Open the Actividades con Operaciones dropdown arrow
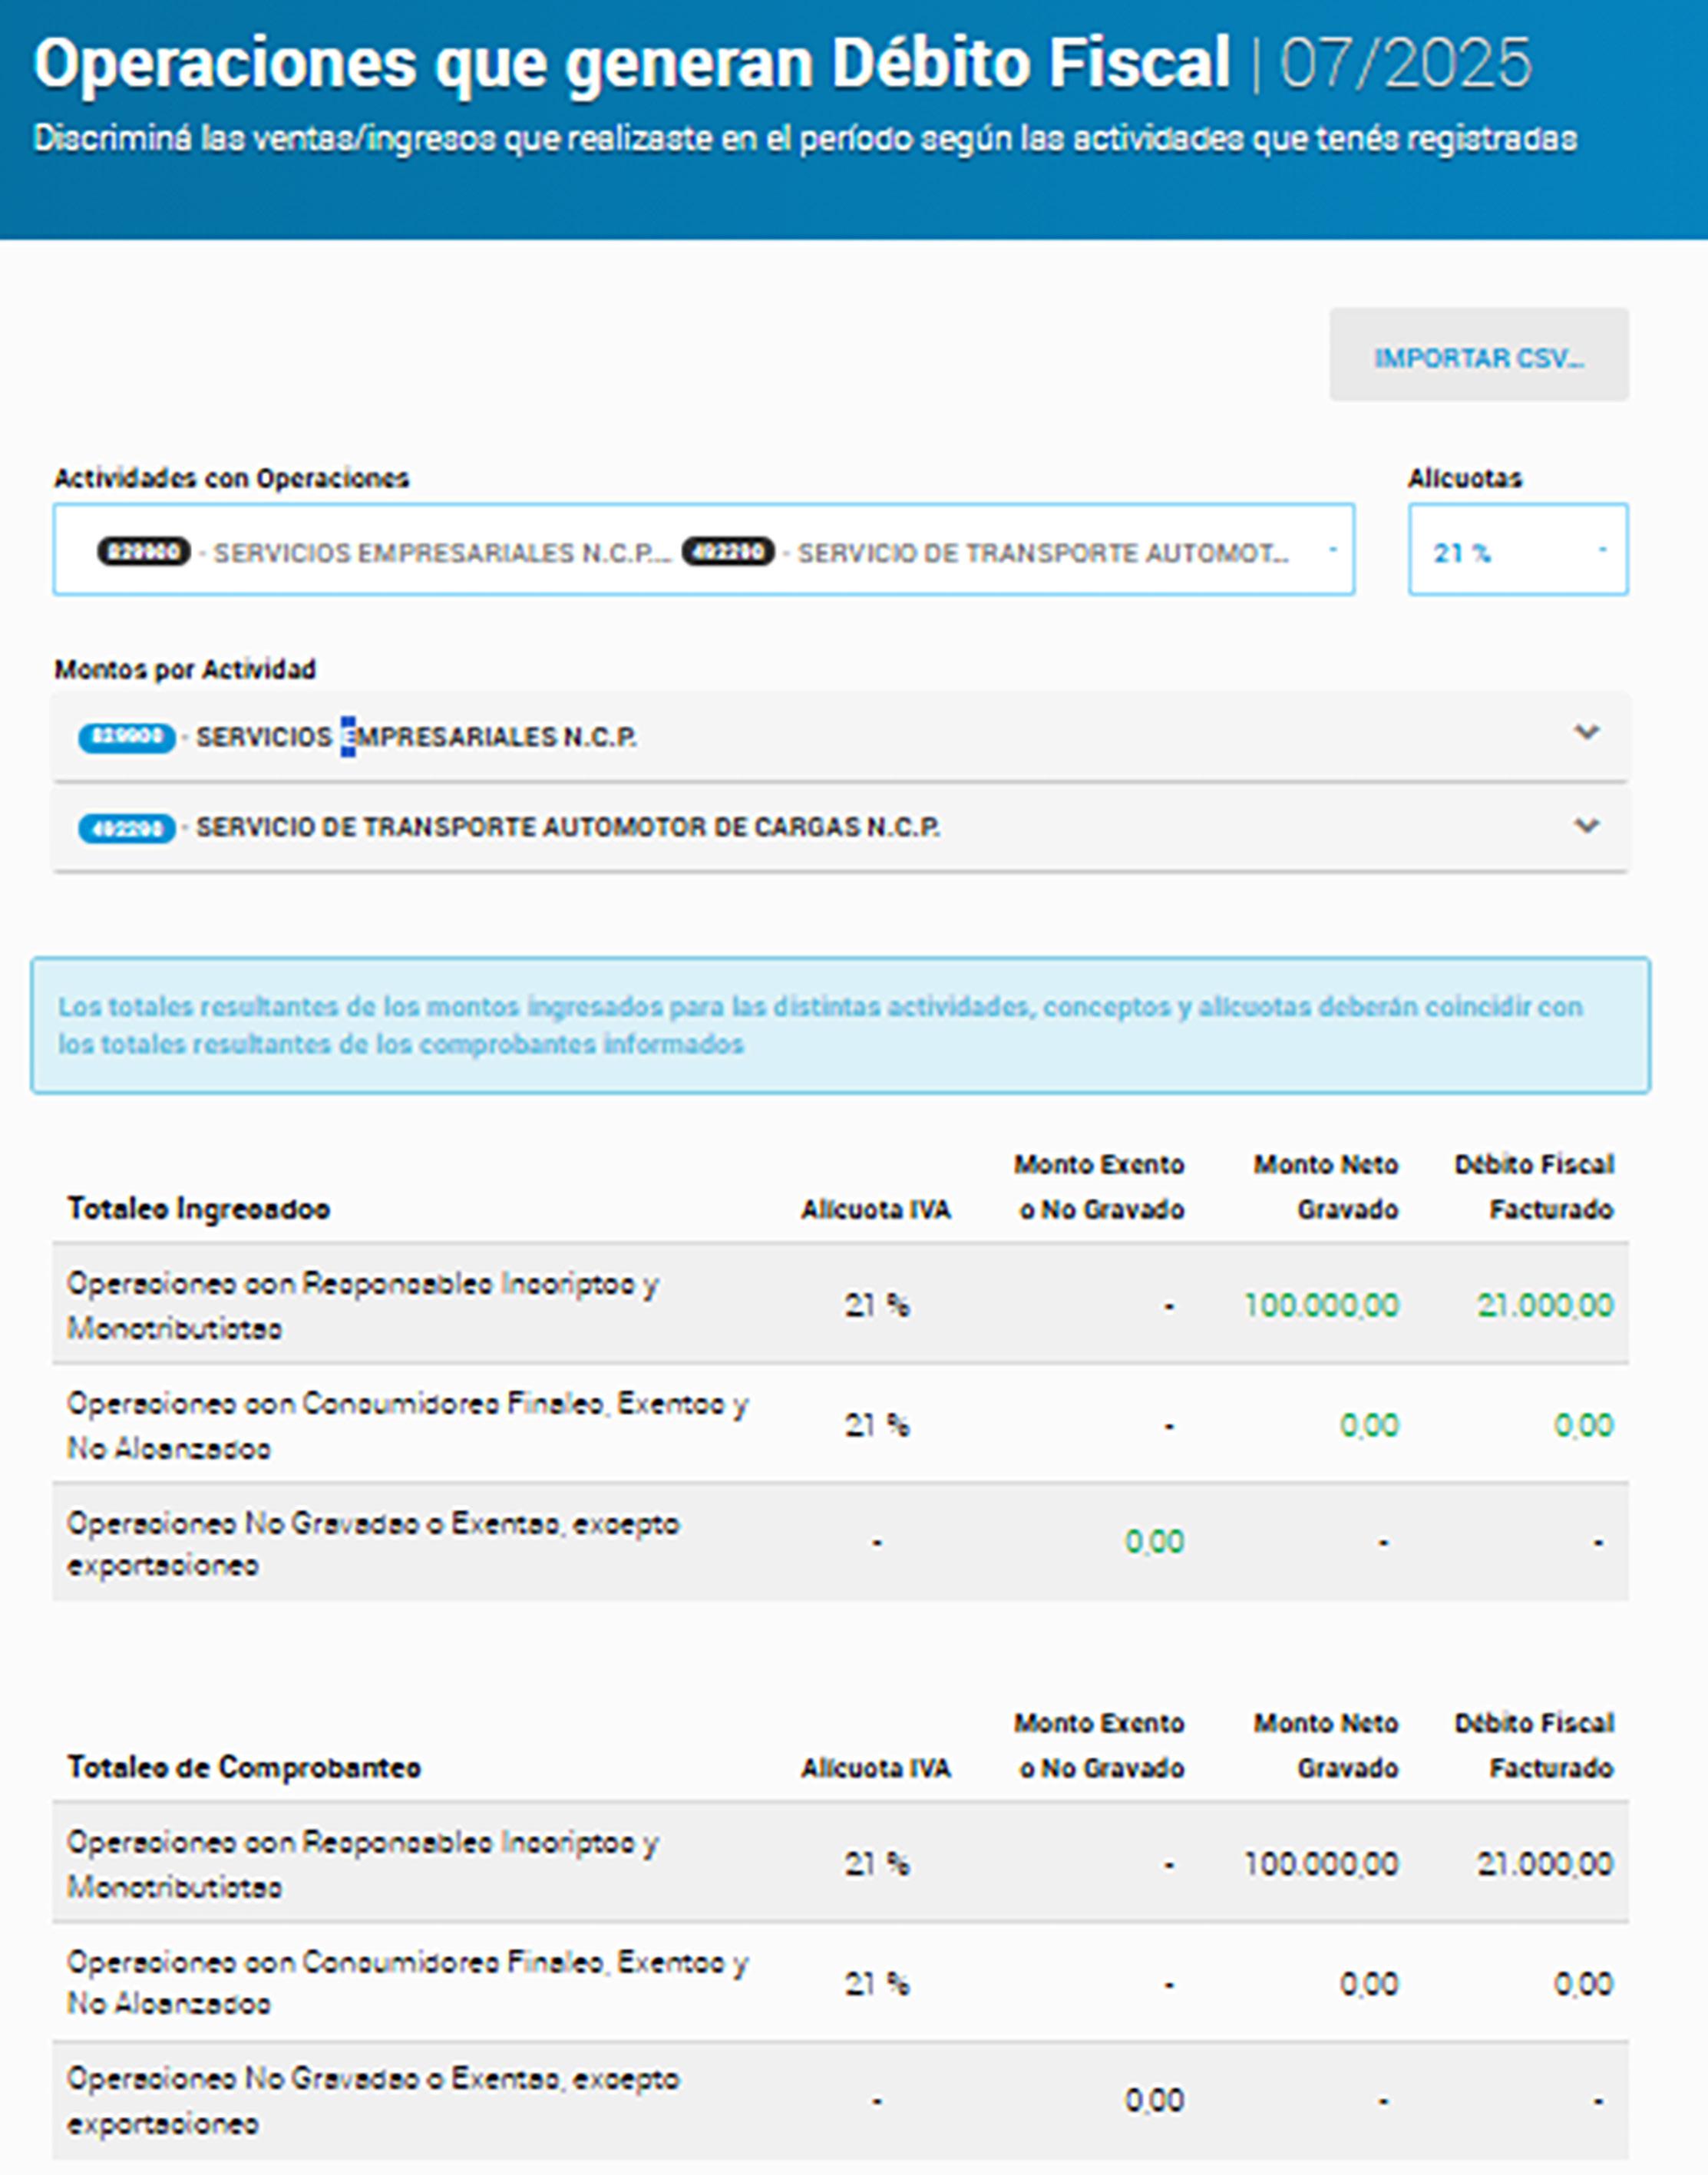The height and width of the screenshot is (2175, 1708). point(1332,551)
